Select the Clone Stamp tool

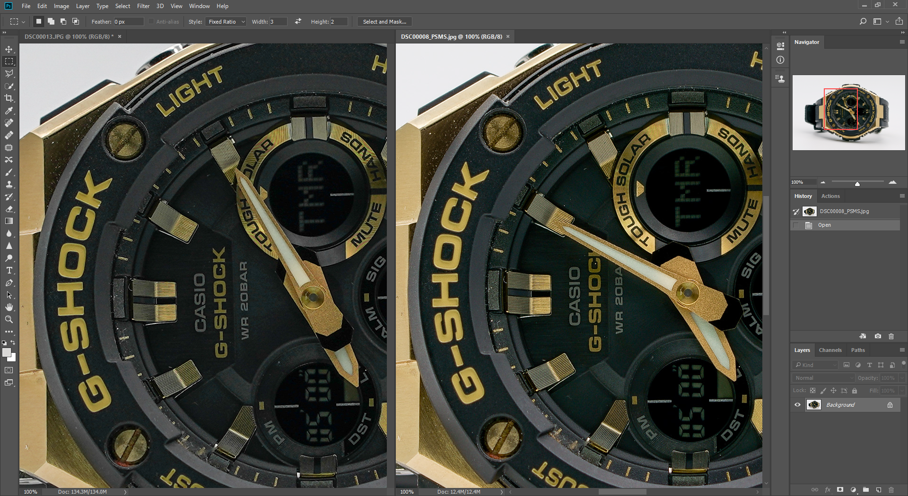coord(9,184)
